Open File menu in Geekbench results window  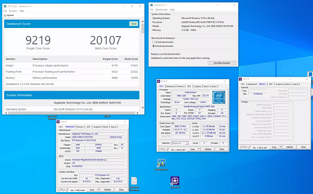(x=5, y=11)
